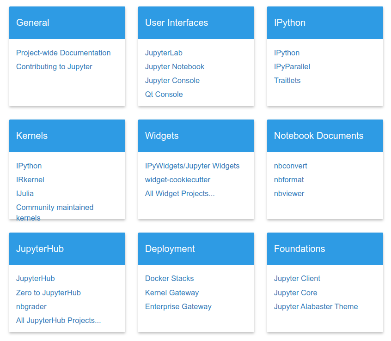391x341 pixels.
Task: Open the nbformat link
Action: click(x=289, y=179)
